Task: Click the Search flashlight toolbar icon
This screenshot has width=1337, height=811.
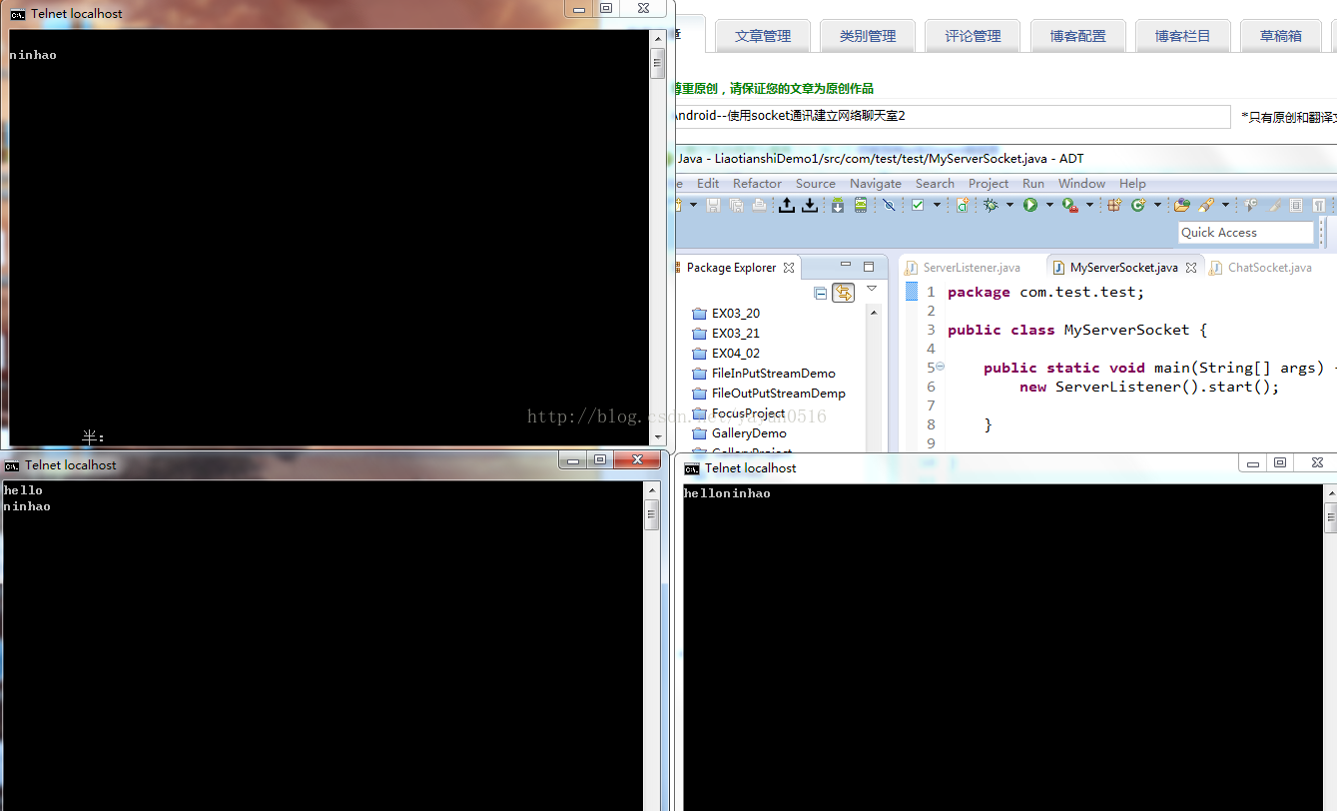Action: (x=1206, y=205)
